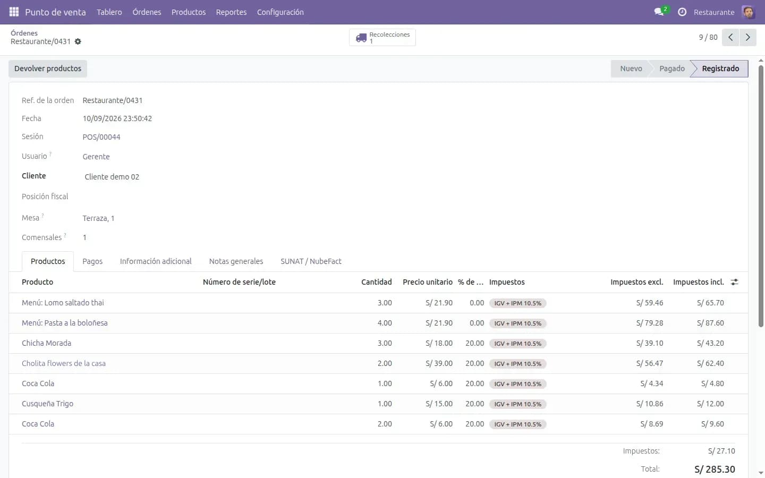Go to the next order record arrow

[748, 37]
